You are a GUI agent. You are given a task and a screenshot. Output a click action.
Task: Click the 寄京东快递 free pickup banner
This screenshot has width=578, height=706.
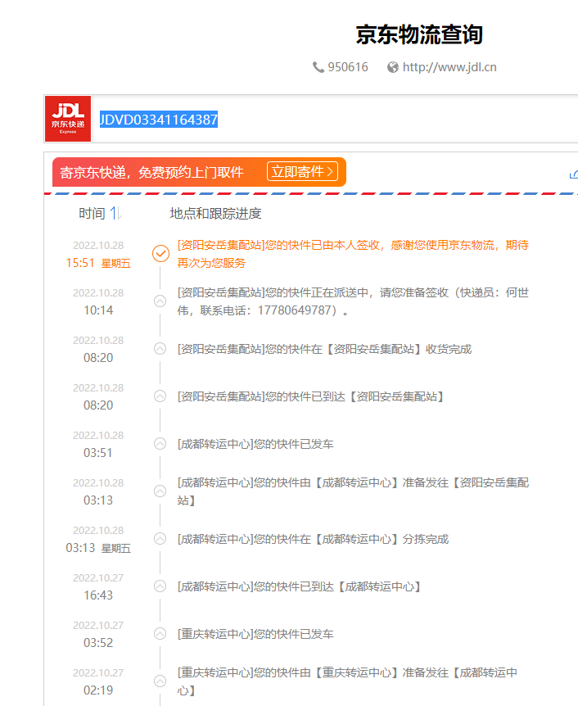pos(199,172)
